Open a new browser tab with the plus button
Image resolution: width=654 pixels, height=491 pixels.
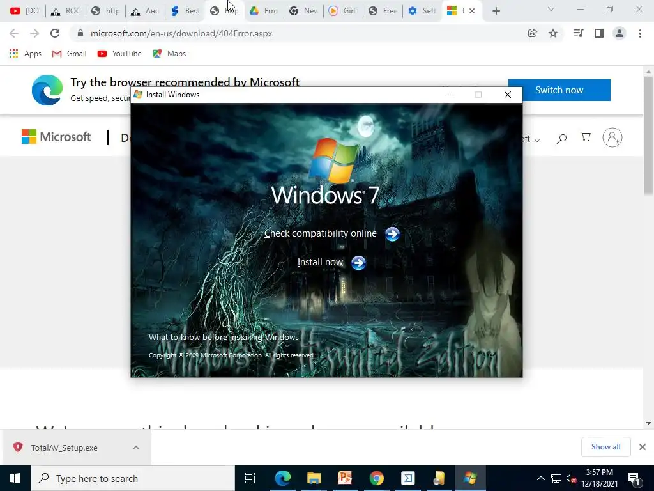pos(496,12)
